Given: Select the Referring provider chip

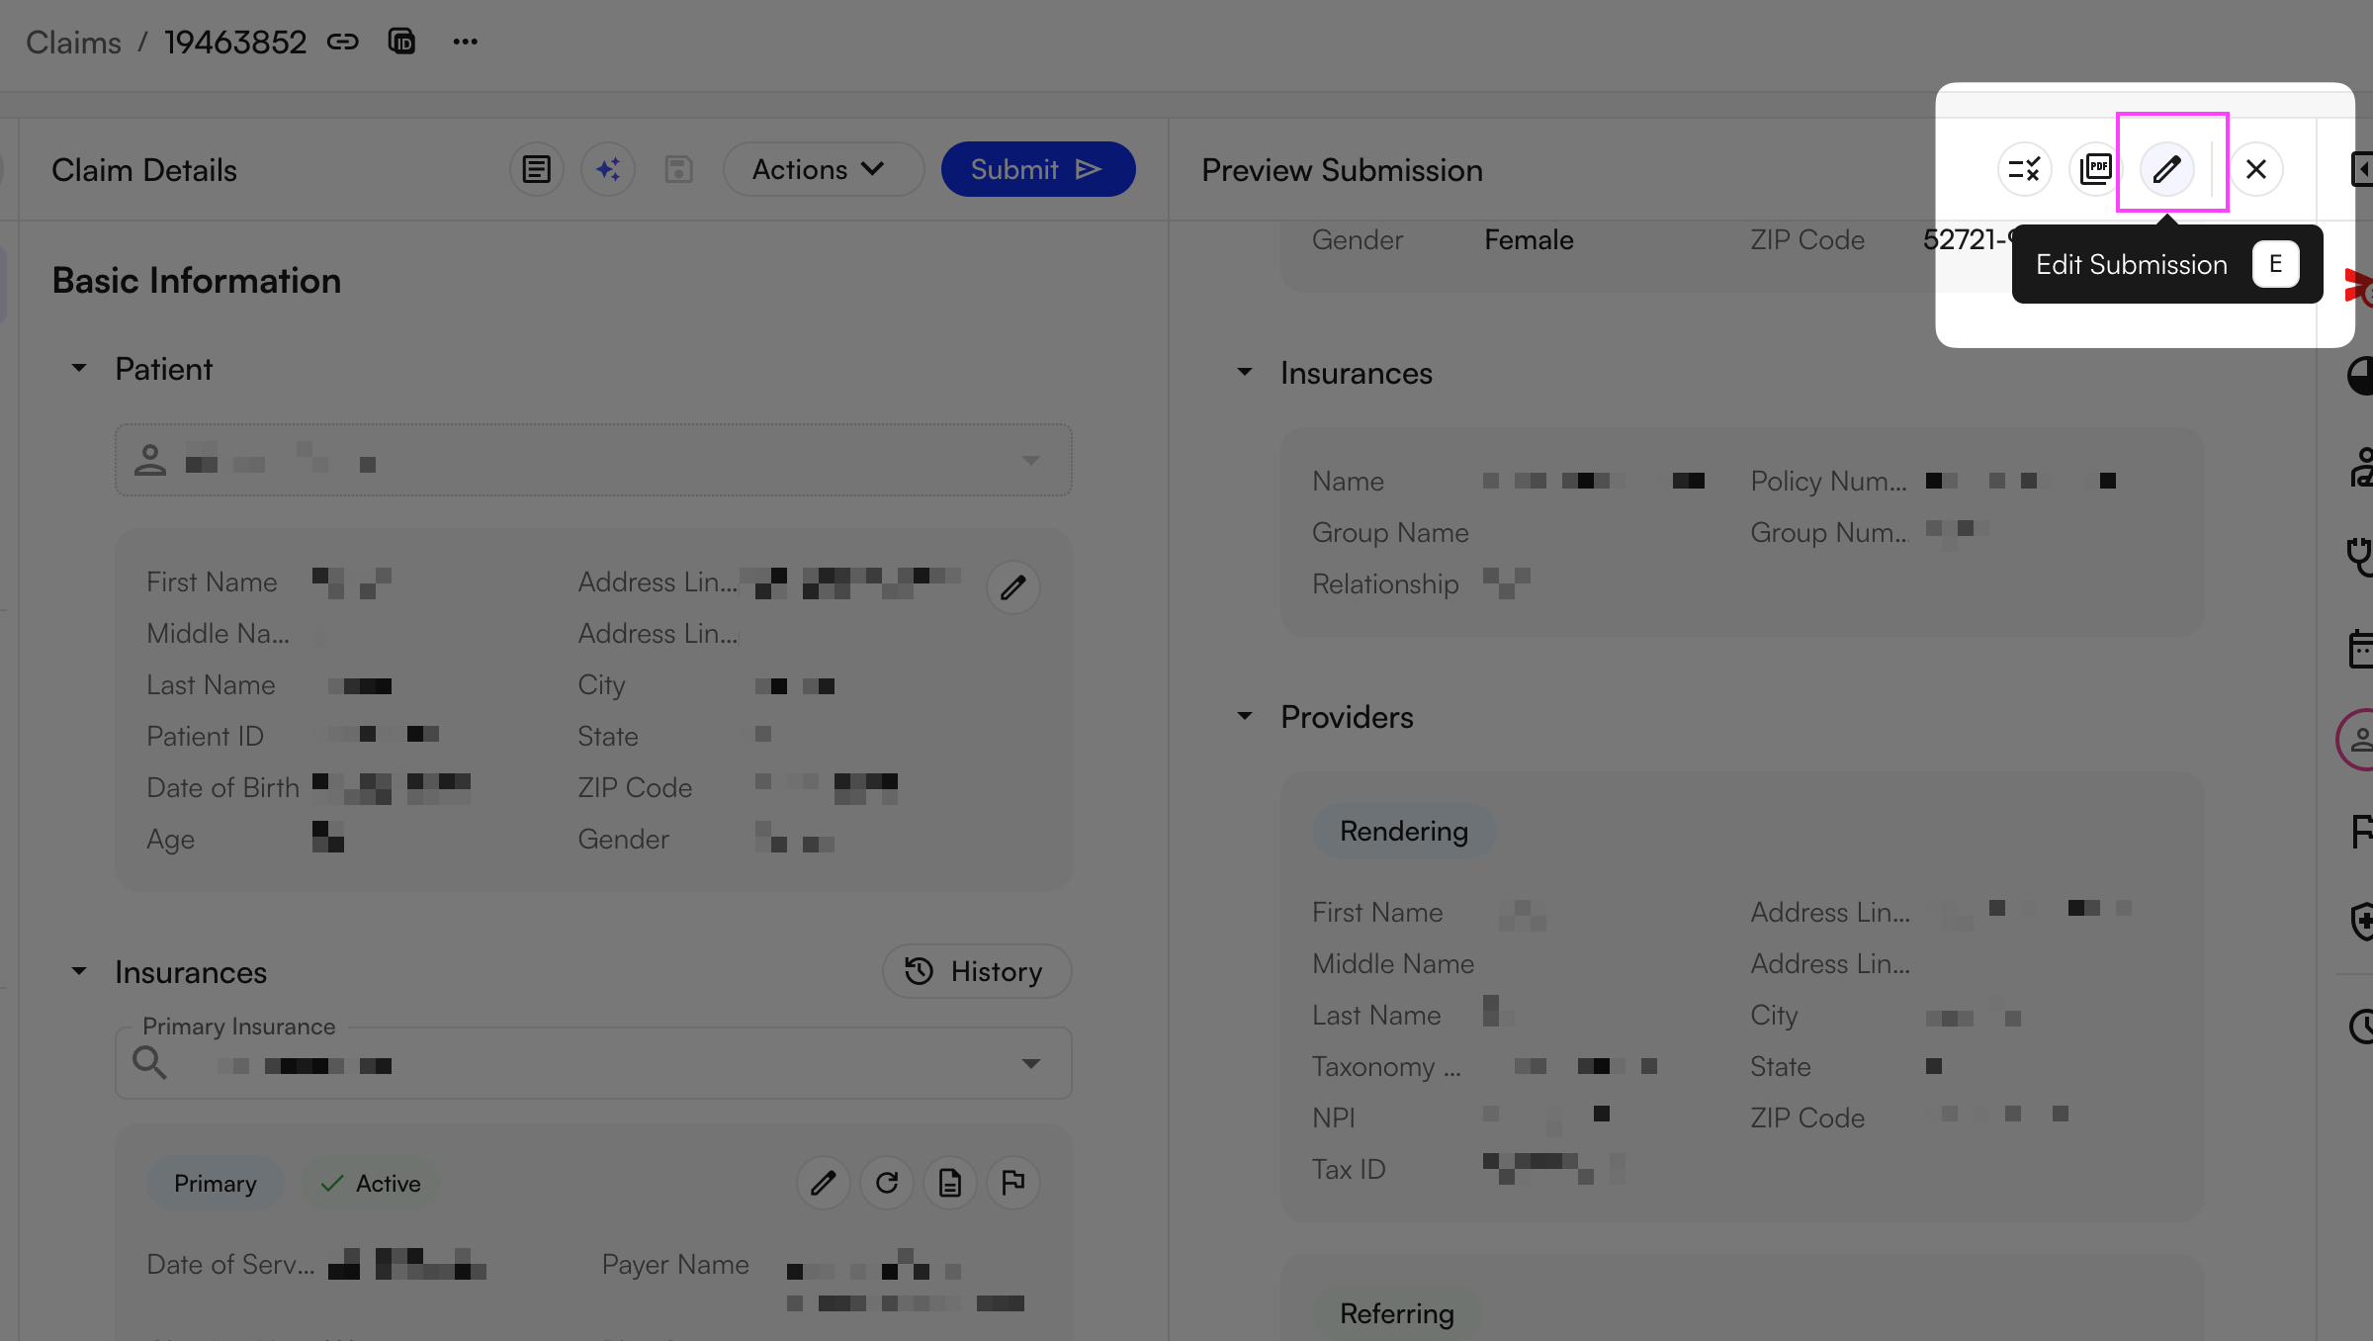Looking at the screenshot, I should 1397,1313.
